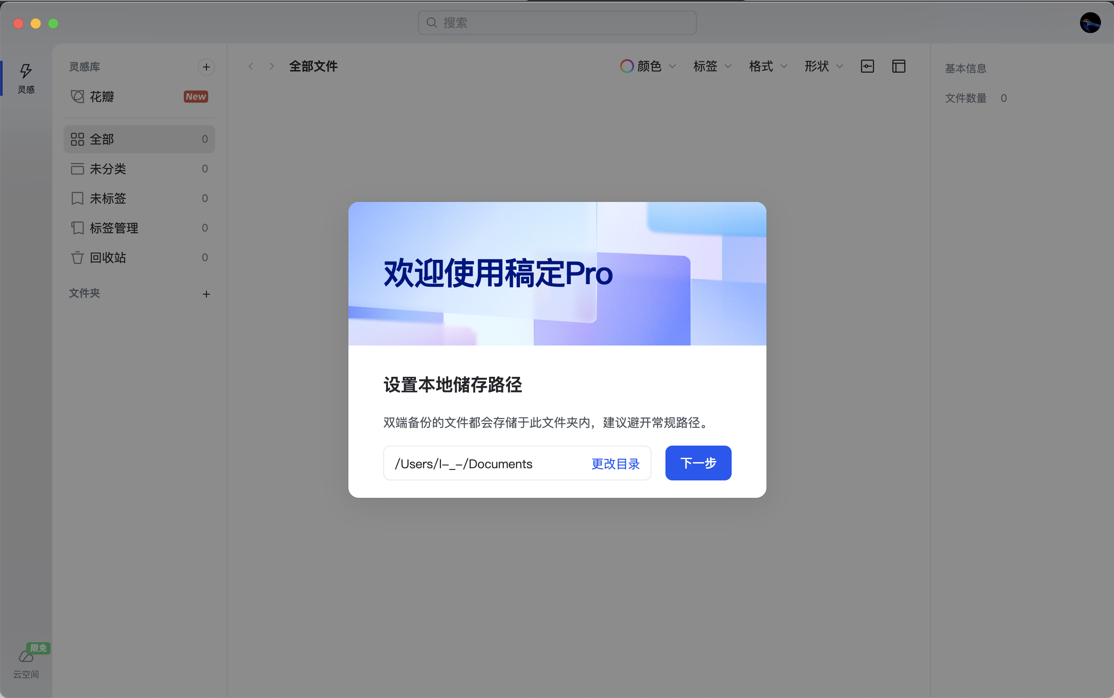Click the 设置本地储存路径 heading
Image resolution: width=1114 pixels, height=698 pixels.
coord(452,385)
